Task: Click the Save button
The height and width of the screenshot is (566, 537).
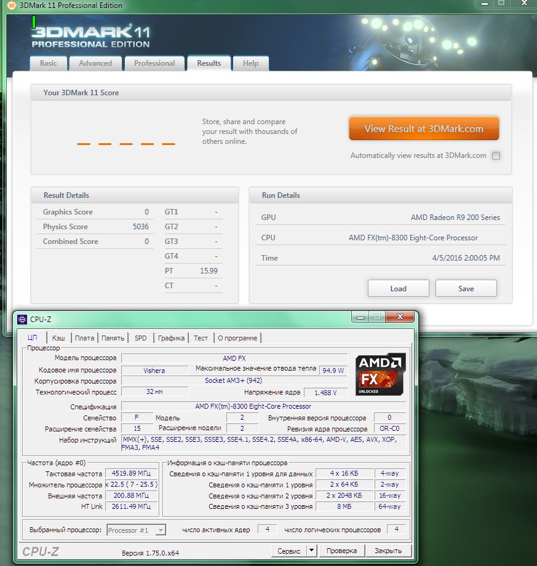Action: pyautogui.click(x=466, y=288)
